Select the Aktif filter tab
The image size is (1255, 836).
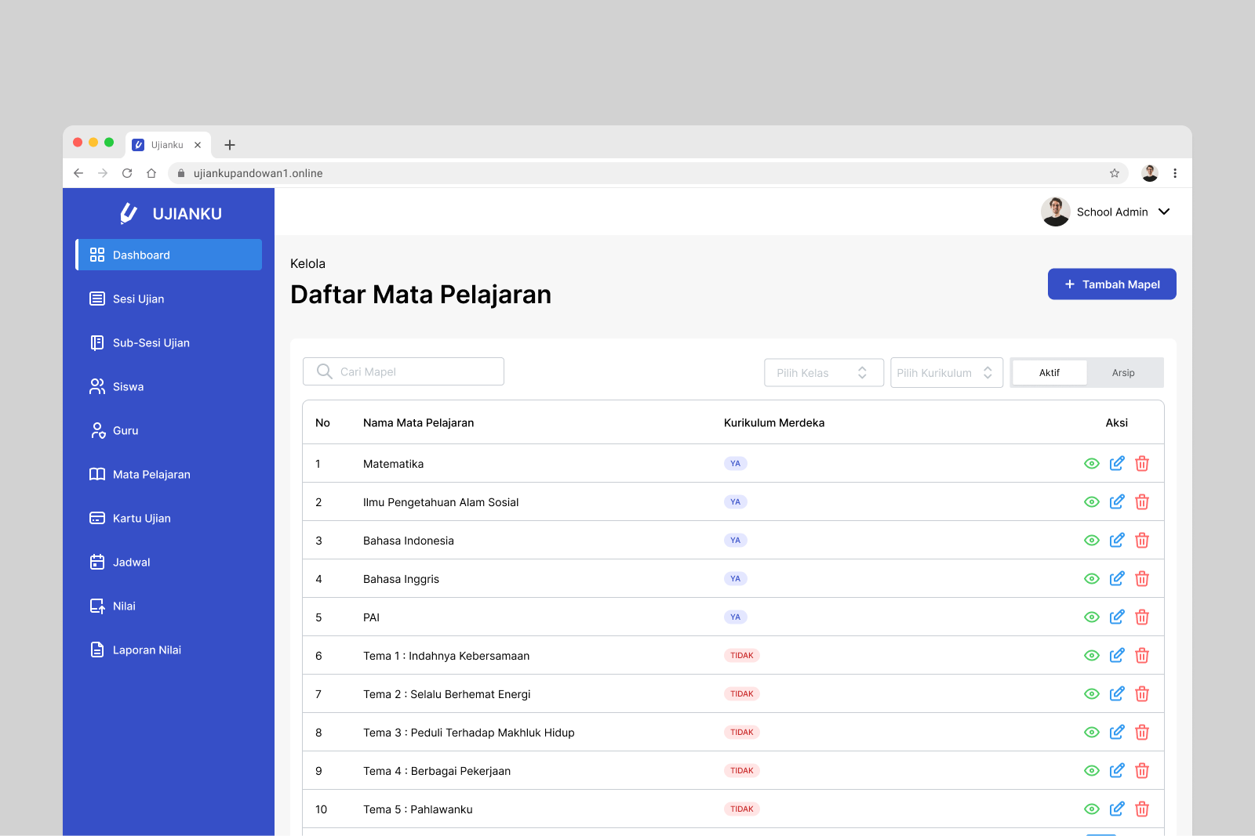coord(1049,372)
